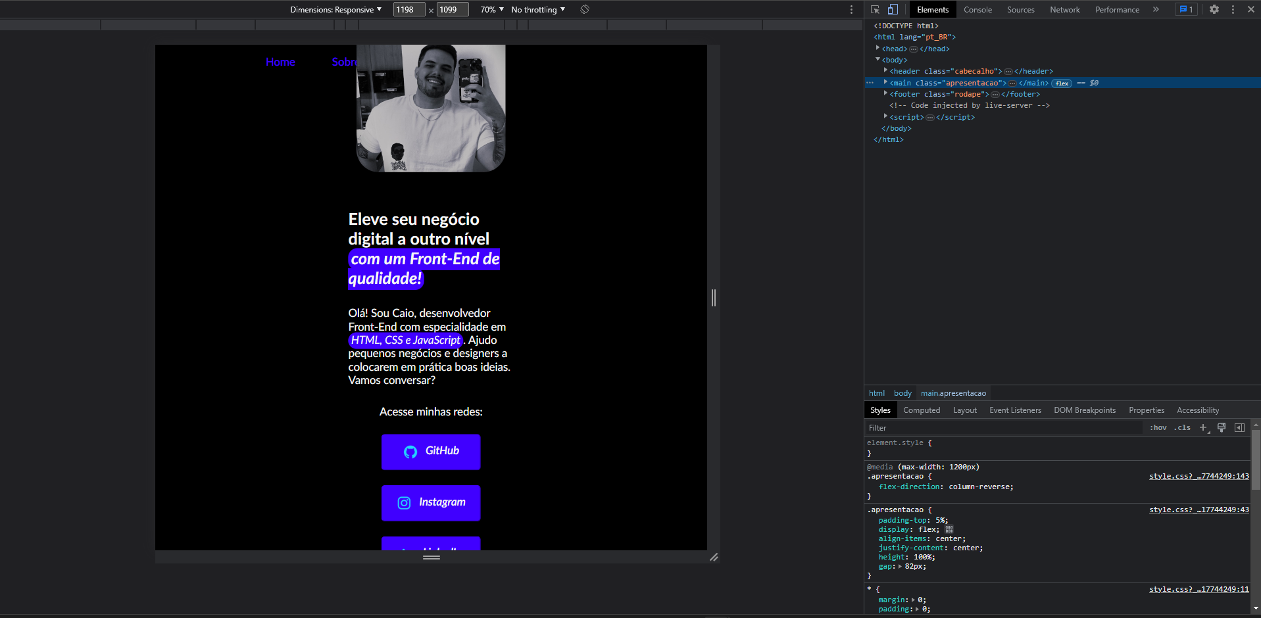Select the live-server comment node
Viewport: 1261px width, 618px height.
click(x=969, y=105)
